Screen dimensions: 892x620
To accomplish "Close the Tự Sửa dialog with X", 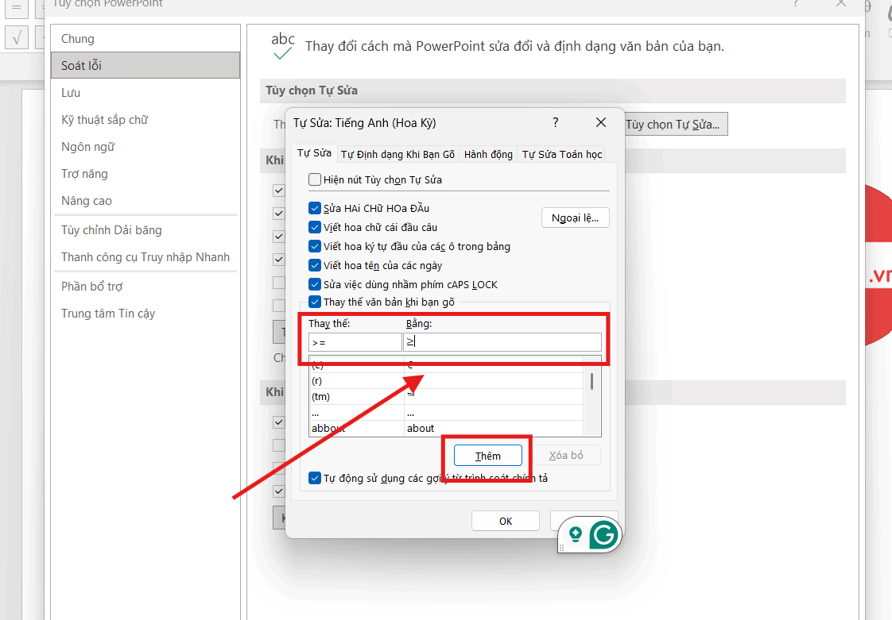I will [601, 122].
